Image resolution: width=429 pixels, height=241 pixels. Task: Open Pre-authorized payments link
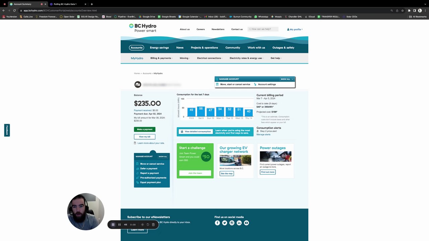[x=153, y=178]
